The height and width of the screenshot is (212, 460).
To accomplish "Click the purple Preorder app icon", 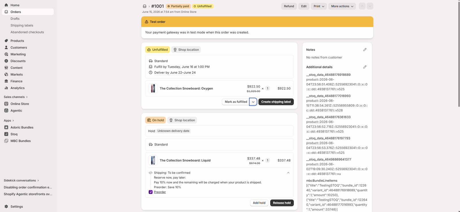I will pos(151,192).
